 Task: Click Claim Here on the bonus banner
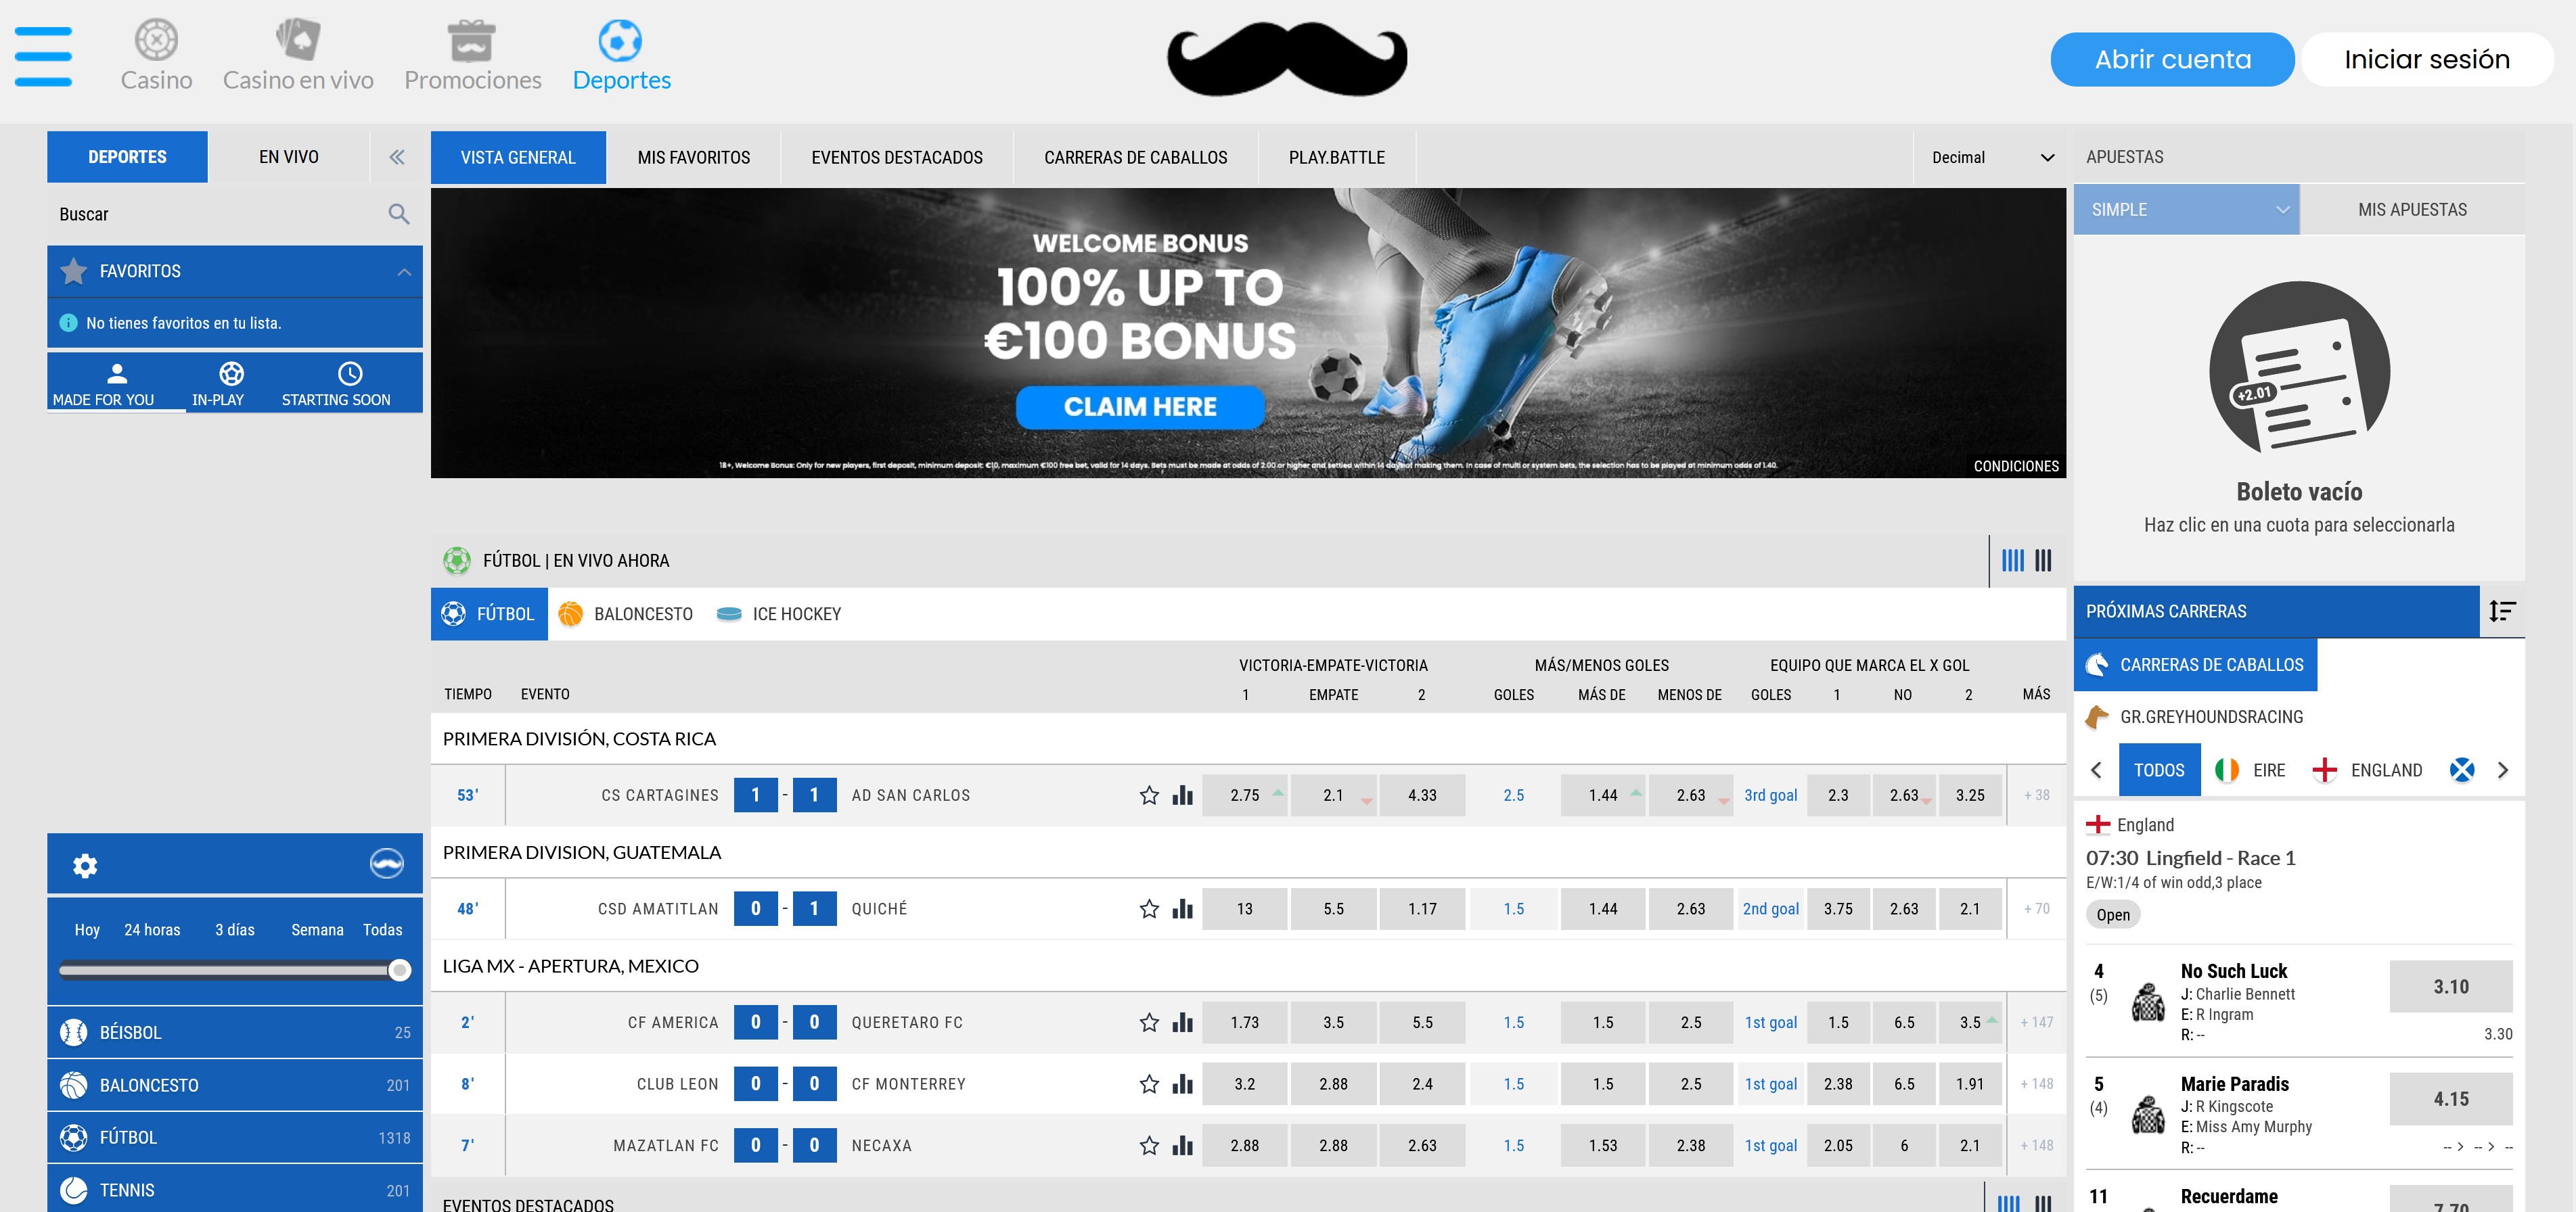click(1140, 406)
